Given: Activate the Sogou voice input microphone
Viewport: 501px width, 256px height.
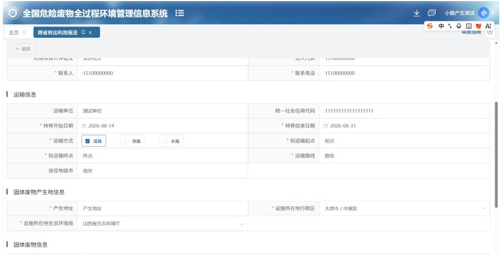Looking at the screenshot, I should coord(459,26).
